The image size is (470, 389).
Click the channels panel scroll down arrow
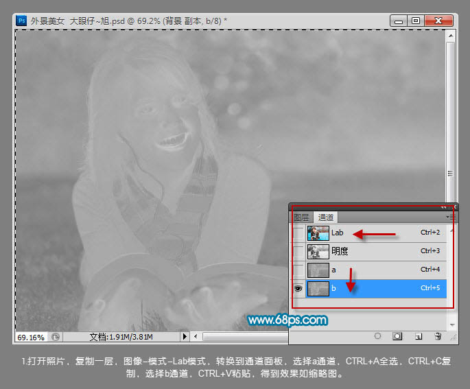pyautogui.click(x=452, y=325)
